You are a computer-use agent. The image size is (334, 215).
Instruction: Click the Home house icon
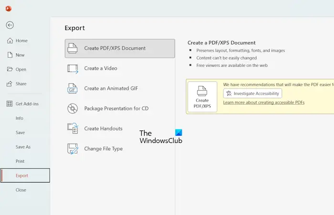(x=10, y=41)
